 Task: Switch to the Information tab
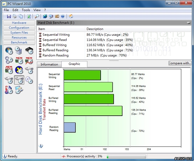(49, 64)
